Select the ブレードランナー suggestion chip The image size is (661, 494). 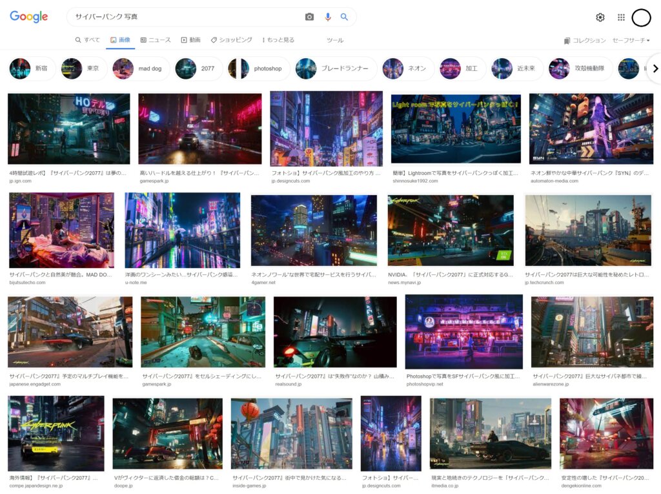click(x=336, y=68)
